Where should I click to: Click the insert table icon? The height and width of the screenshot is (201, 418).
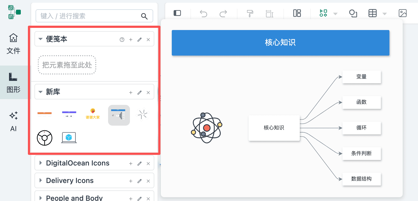click(x=373, y=13)
